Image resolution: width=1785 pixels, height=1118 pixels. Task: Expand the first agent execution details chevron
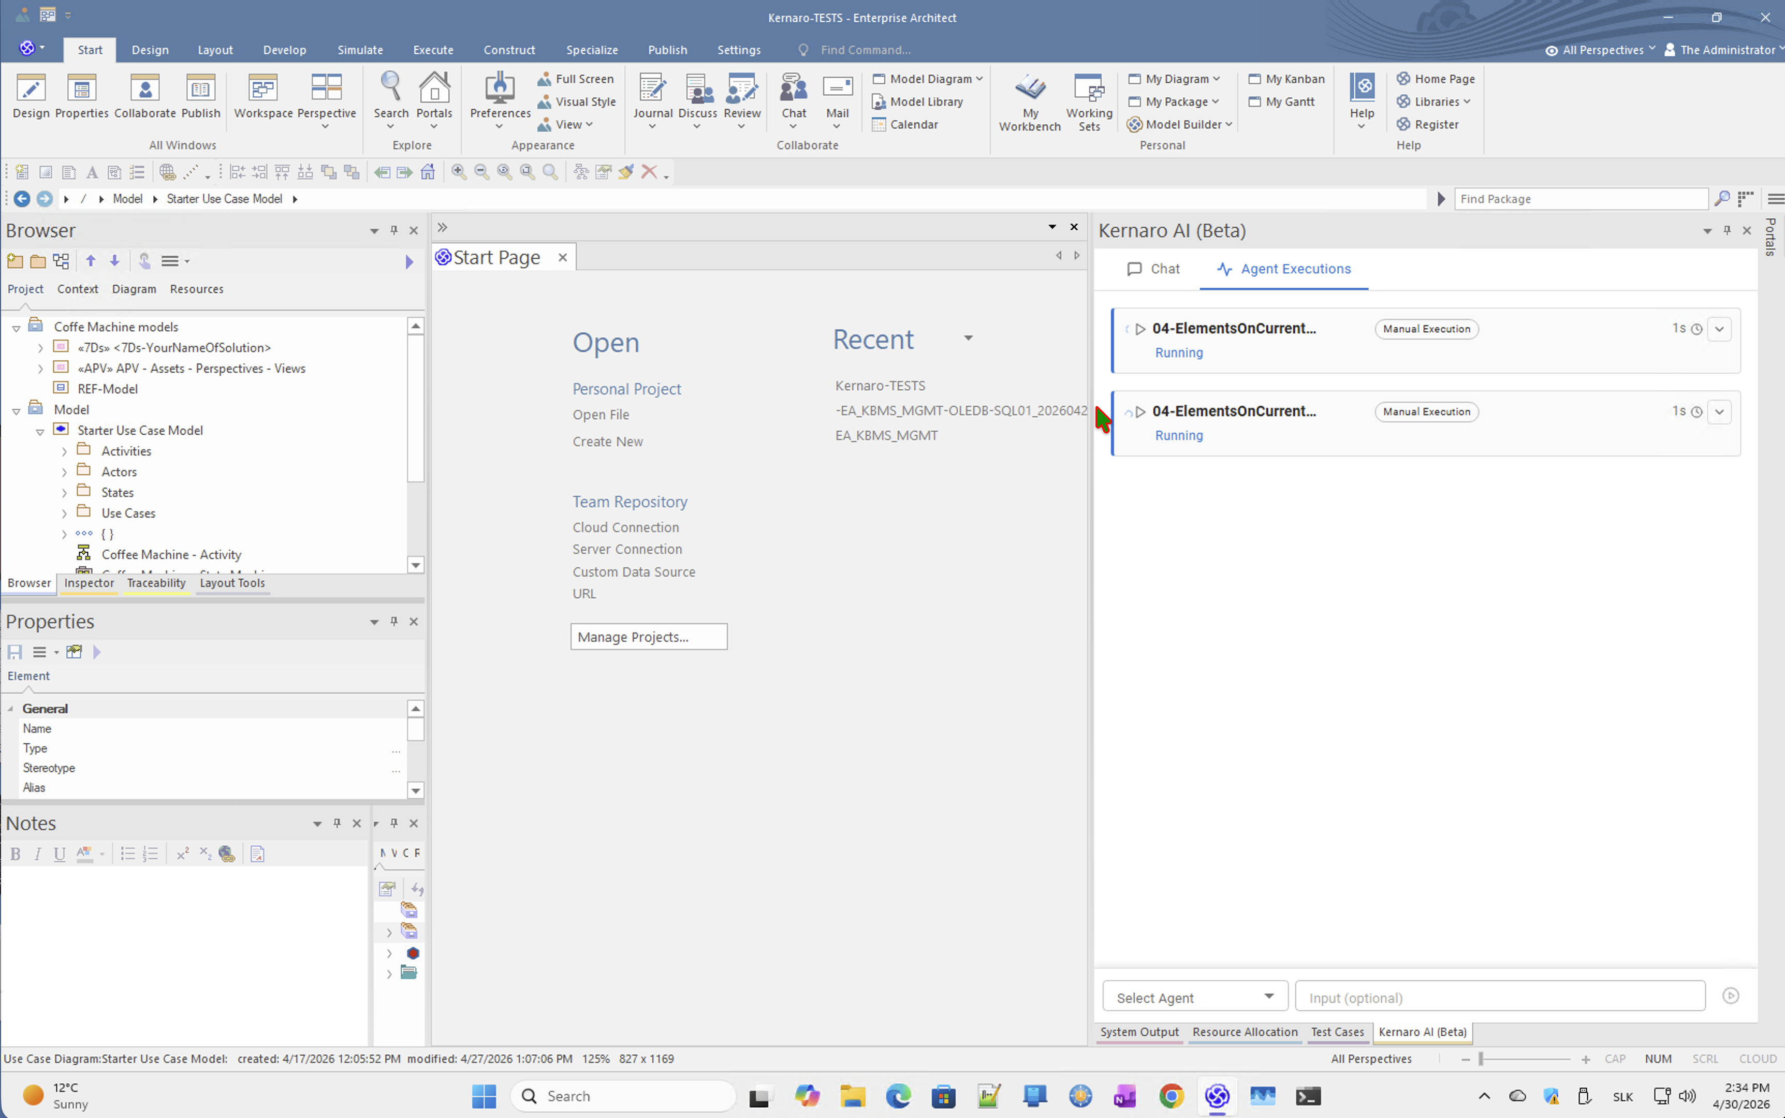pyautogui.click(x=1720, y=329)
